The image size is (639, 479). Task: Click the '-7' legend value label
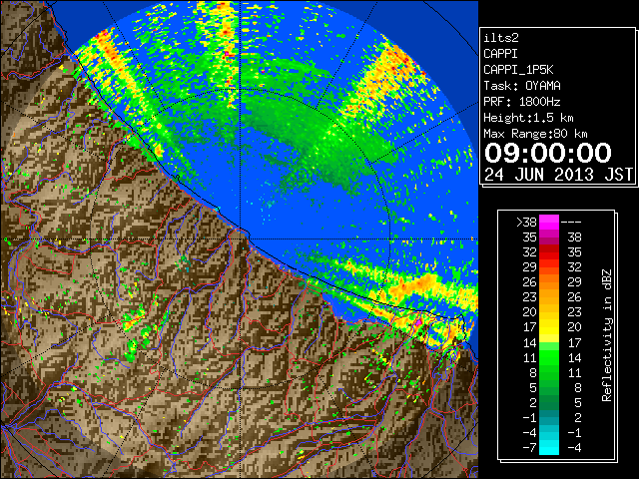pyautogui.click(x=529, y=448)
